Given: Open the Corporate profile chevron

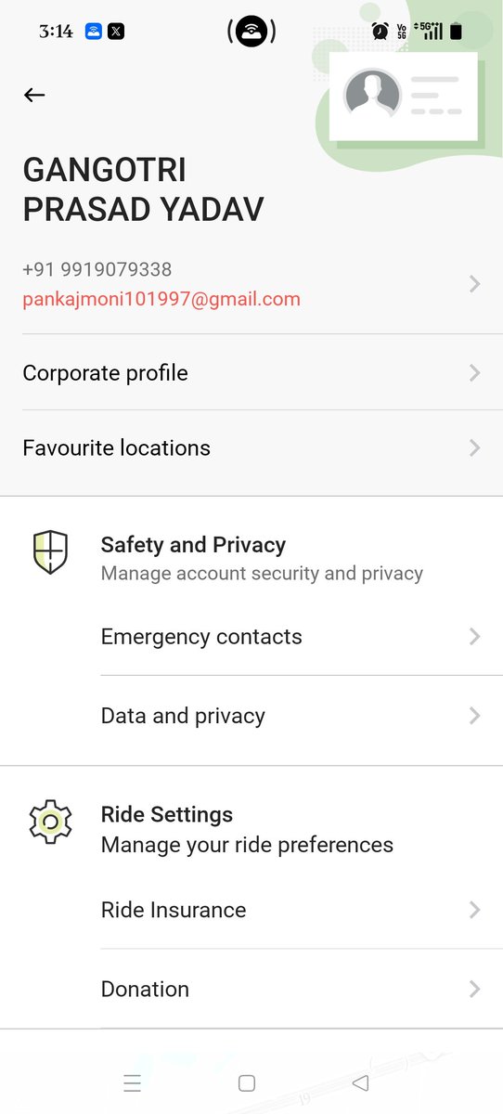Looking at the screenshot, I should (x=474, y=373).
